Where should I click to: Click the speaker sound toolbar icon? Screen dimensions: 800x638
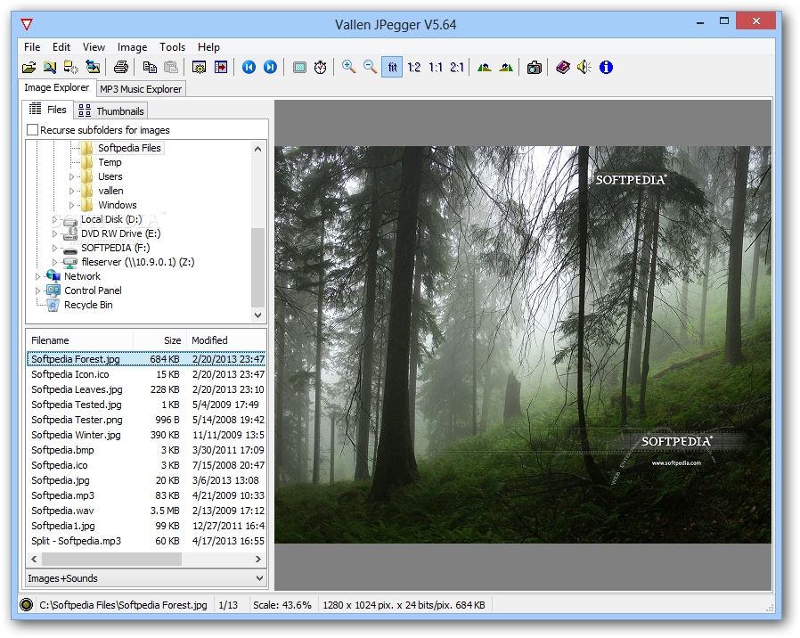[584, 68]
